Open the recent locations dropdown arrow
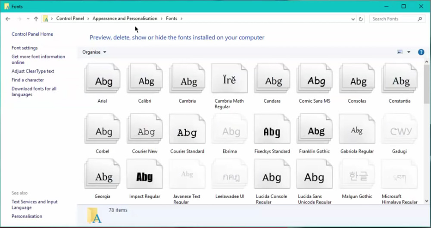The height and width of the screenshot is (228, 431). 28,19
